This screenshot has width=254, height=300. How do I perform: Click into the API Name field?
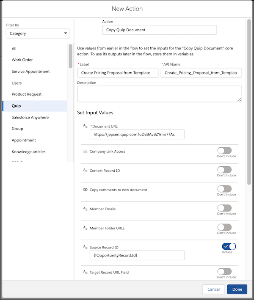click(x=201, y=73)
